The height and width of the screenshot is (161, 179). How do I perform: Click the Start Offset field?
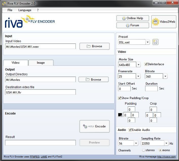(124, 88)
